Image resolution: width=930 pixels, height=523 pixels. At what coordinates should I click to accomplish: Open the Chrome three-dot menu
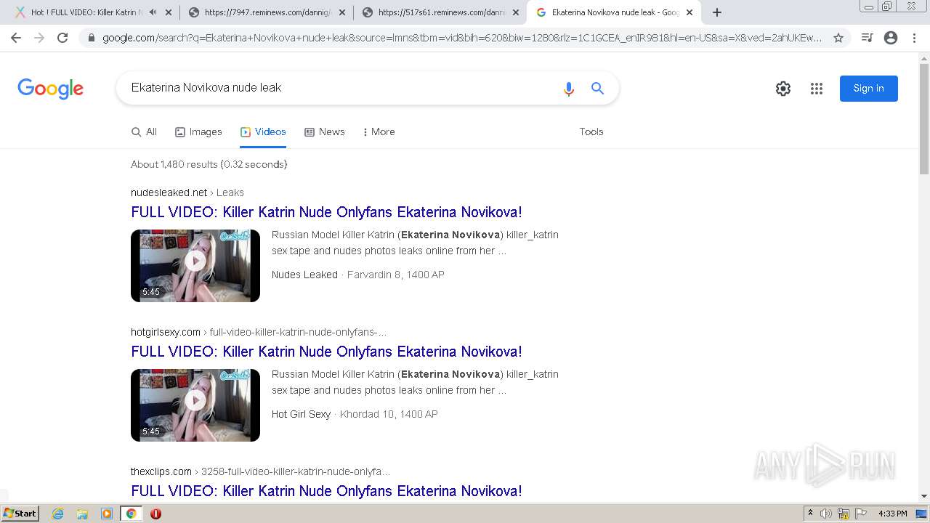click(914, 38)
